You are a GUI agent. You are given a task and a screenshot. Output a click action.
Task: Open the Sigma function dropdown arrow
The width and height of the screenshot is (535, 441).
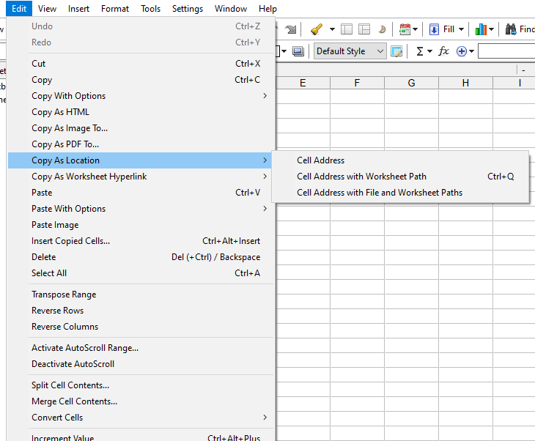[x=430, y=51]
